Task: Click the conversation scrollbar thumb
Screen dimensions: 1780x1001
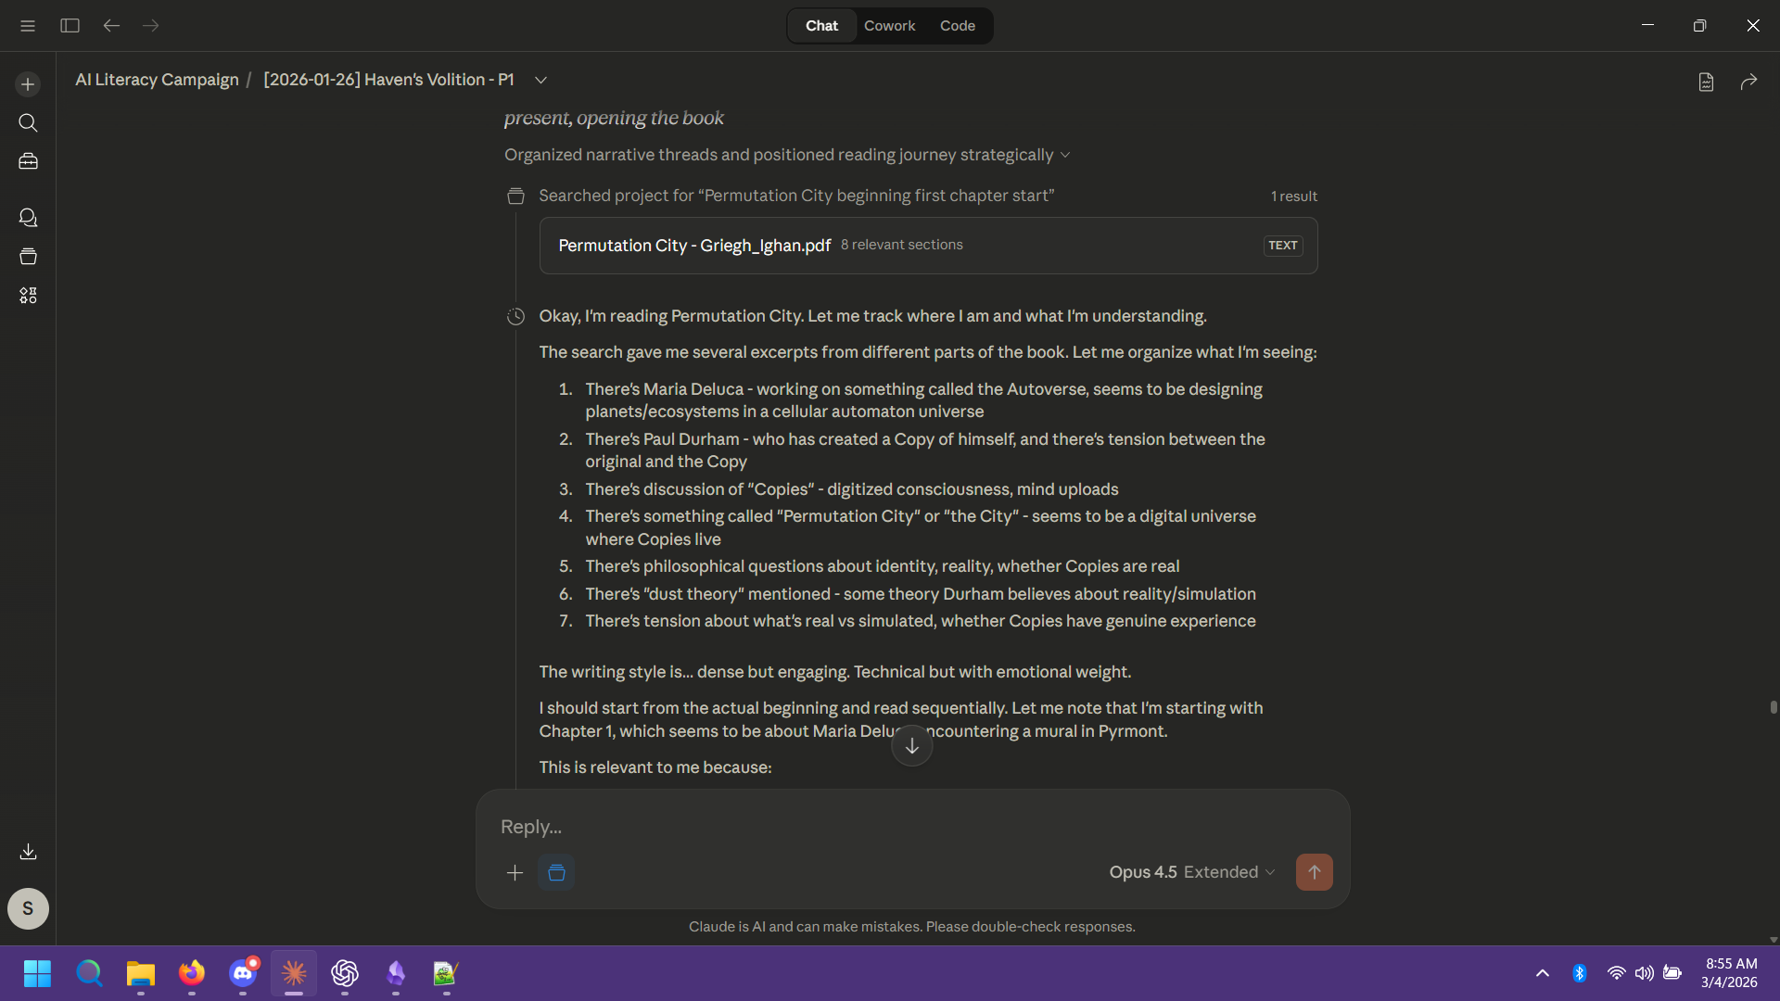Action: [x=1774, y=707]
